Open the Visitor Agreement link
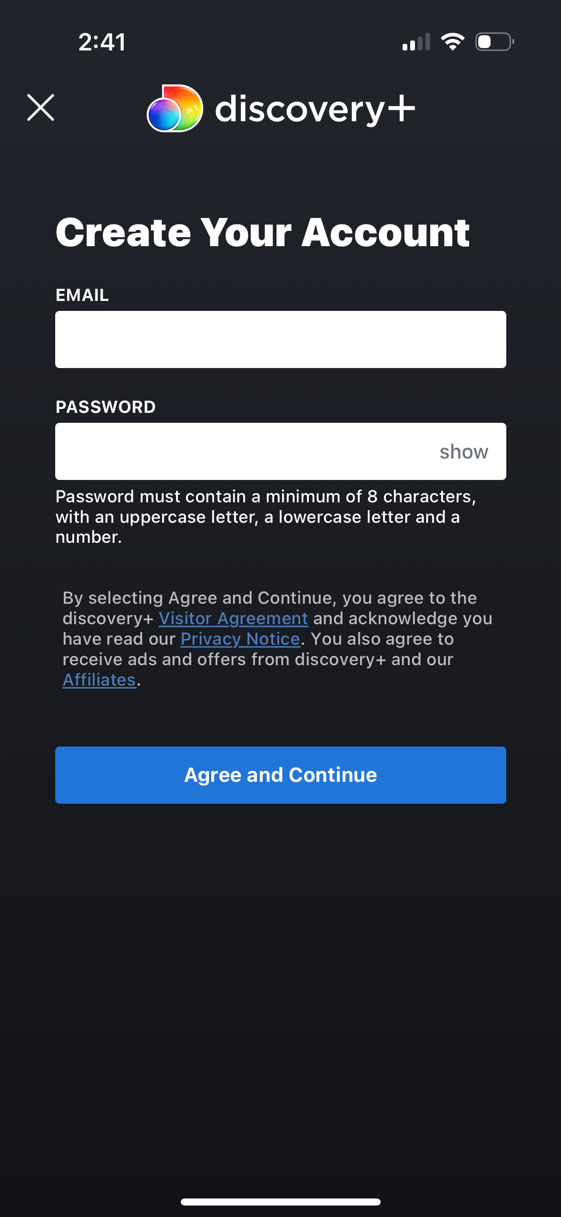Screen dimensions: 561x1217 [234, 618]
